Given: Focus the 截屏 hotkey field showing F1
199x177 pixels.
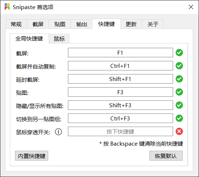Looking at the screenshot, I should click(120, 53).
